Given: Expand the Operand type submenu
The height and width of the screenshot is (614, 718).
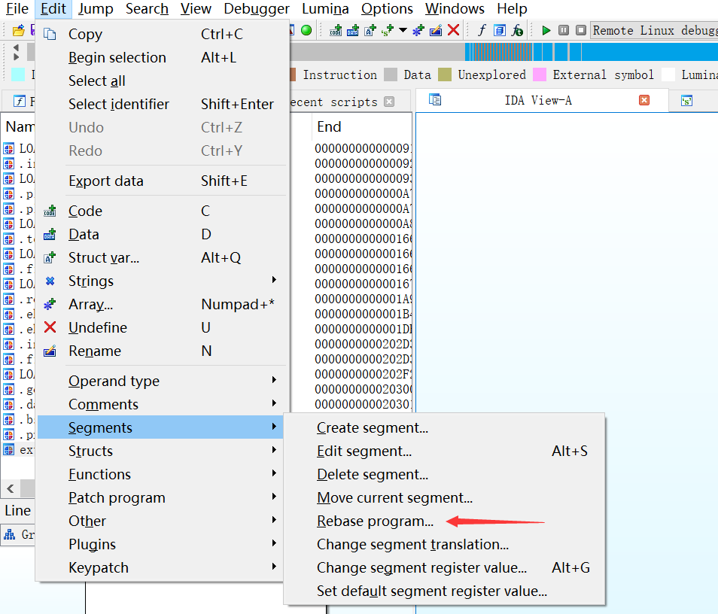Looking at the screenshot, I should click(x=274, y=379).
